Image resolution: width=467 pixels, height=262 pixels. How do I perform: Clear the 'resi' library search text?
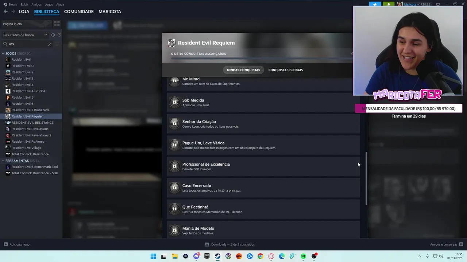tap(50, 44)
